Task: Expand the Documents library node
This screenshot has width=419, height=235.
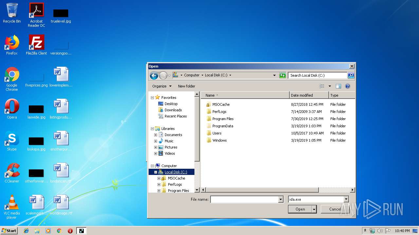Action: [155, 135]
